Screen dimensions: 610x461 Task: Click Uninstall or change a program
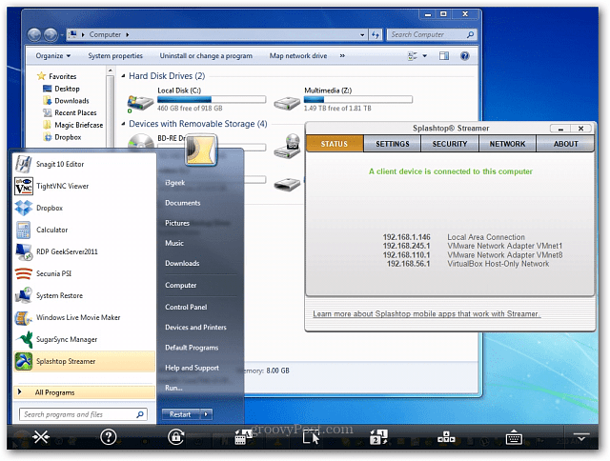(x=206, y=56)
